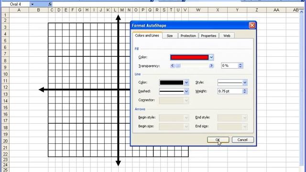Select row 25 header
This screenshot has height=172, width=306.
coord(5,170)
